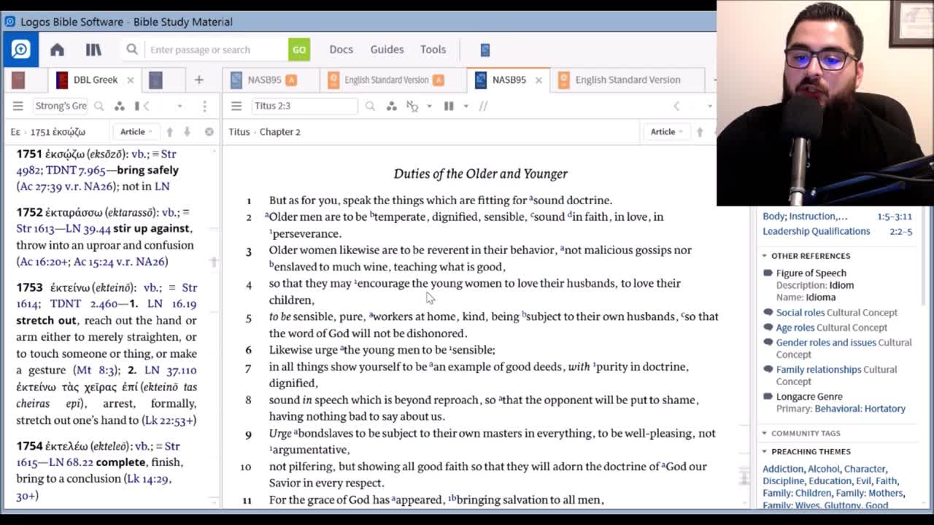Select the blue book tab right of DBL Greek

click(x=155, y=79)
